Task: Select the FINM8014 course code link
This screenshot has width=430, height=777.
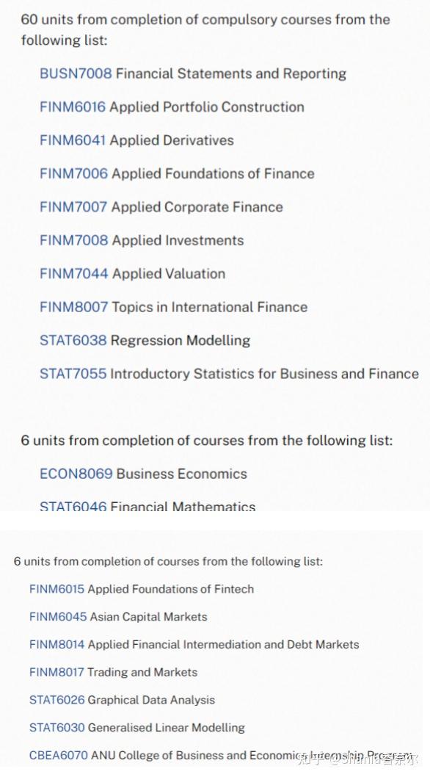Action: [57, 645]
